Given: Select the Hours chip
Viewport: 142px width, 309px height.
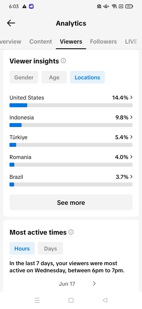Looking at the screenshot, I should (22, 248).
